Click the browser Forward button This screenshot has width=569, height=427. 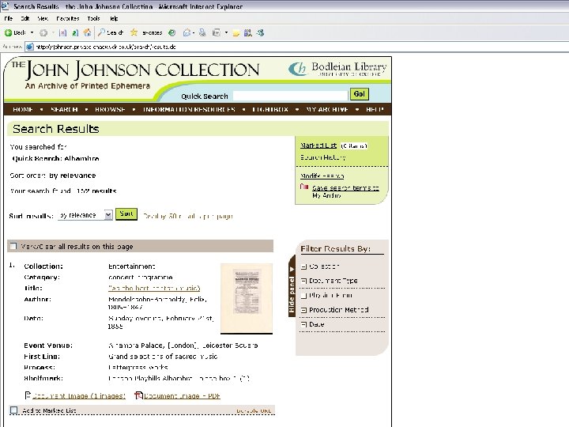[43, 32]
